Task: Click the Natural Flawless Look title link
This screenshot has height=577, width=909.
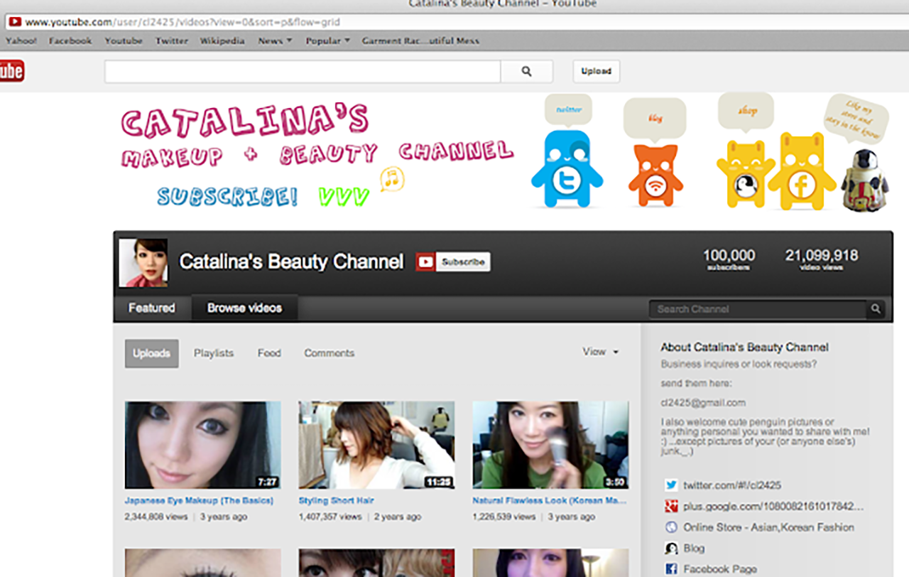Action: pyautogui.click(x=550, y=500)
